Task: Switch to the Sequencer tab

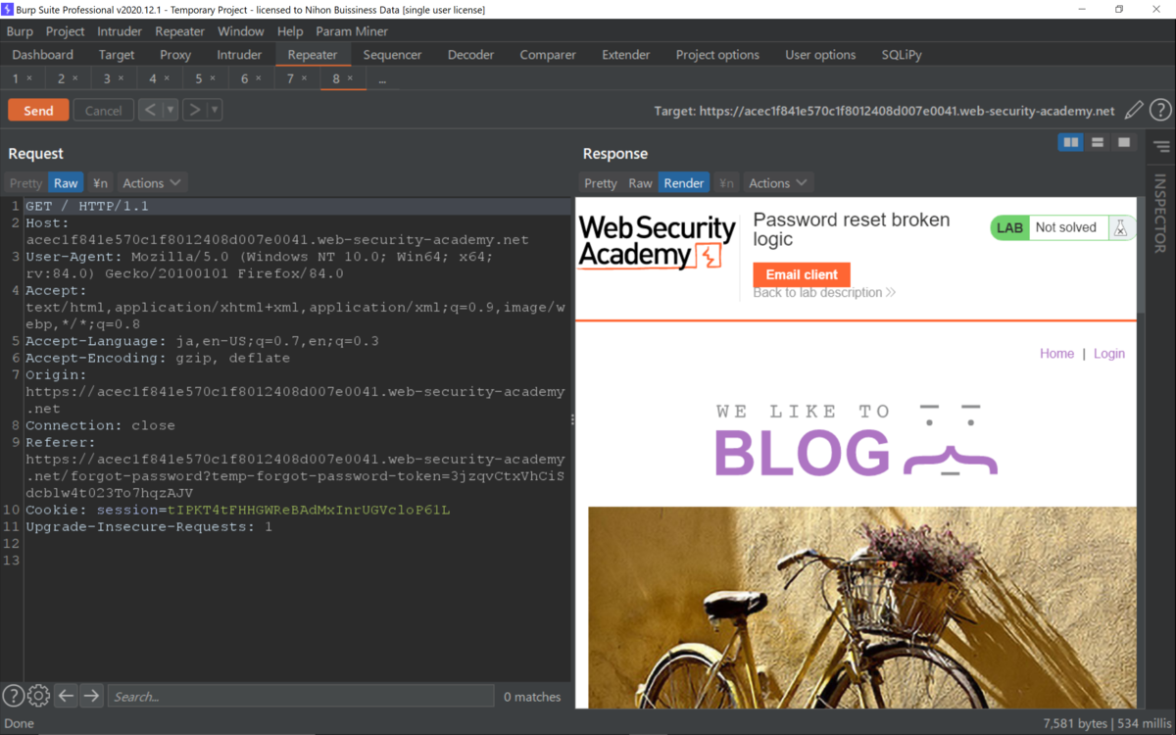Action: (392, 55)
